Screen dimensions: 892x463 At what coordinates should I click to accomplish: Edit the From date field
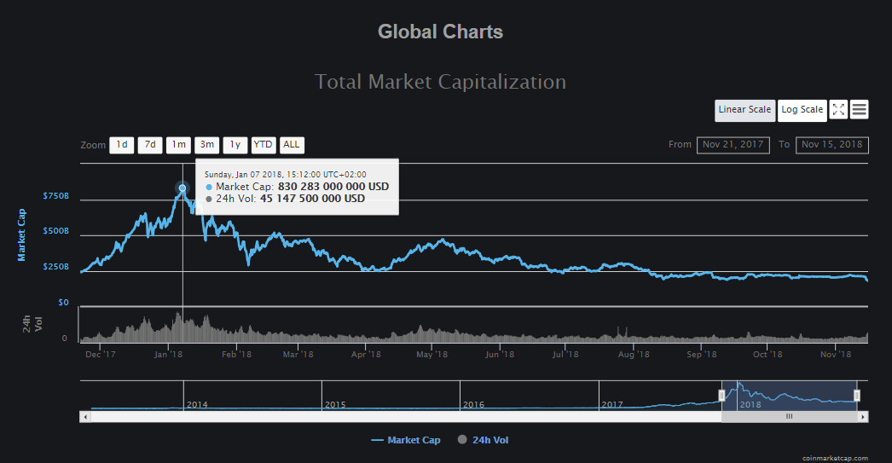point(733,145)
